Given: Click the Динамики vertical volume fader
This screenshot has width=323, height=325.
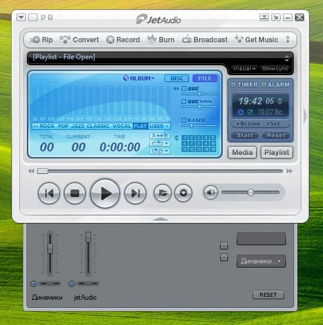Looking at the screenshot, I should pyautogui.click(x=50, y=248).
